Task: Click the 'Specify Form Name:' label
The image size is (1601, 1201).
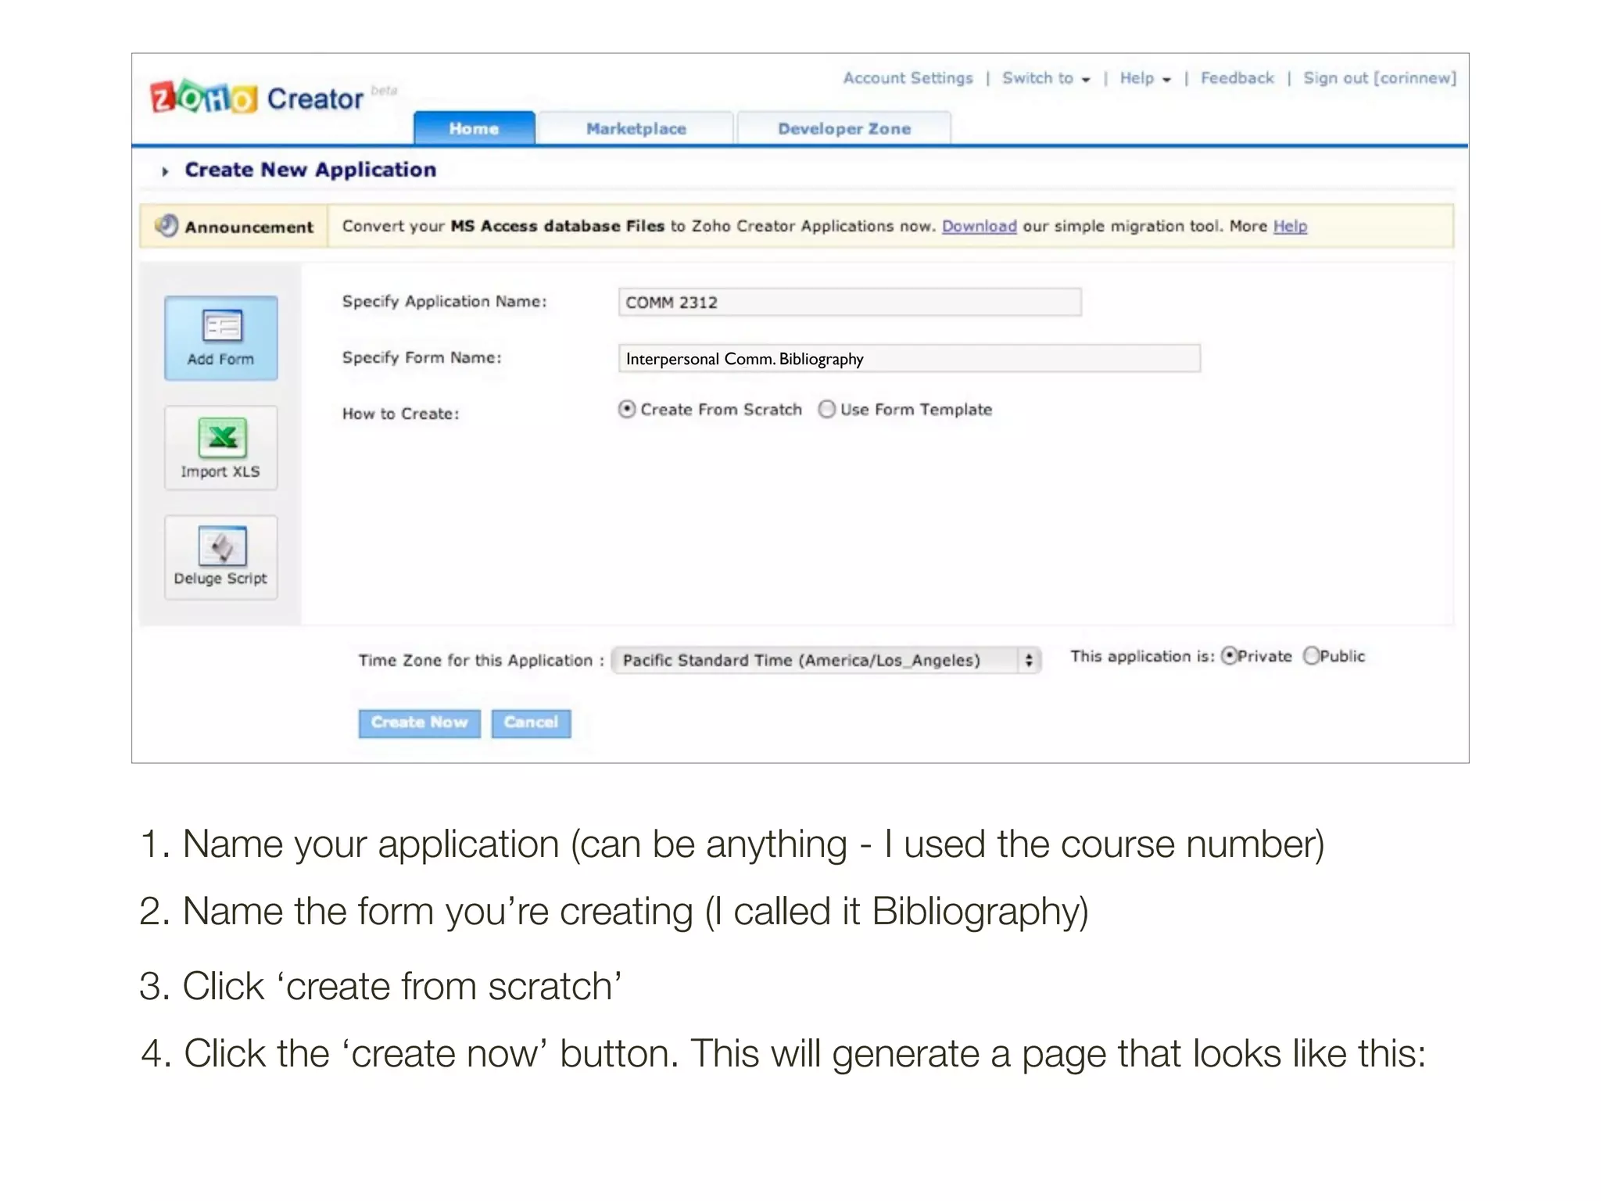Action: pyautogui.click(x=422, y=358)
